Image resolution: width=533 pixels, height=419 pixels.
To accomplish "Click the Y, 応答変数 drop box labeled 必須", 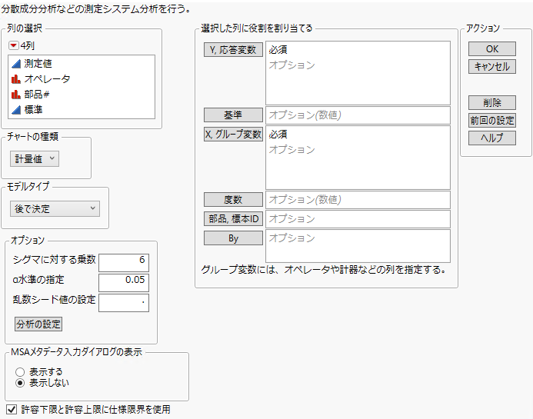I will [358, 73].
